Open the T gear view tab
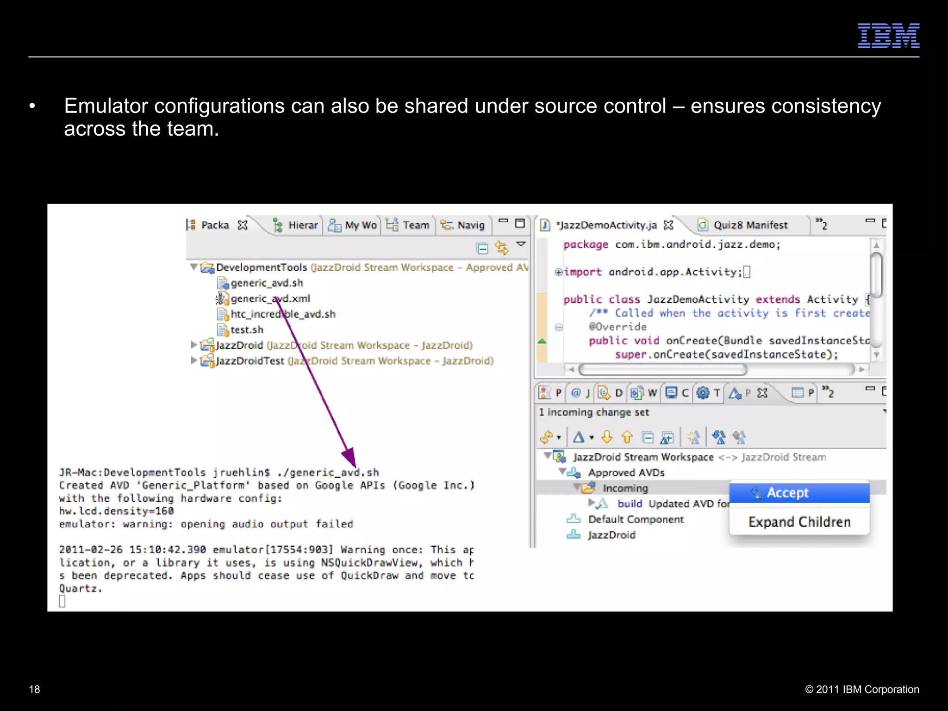 pyautogui.click(x=709, y=393)
